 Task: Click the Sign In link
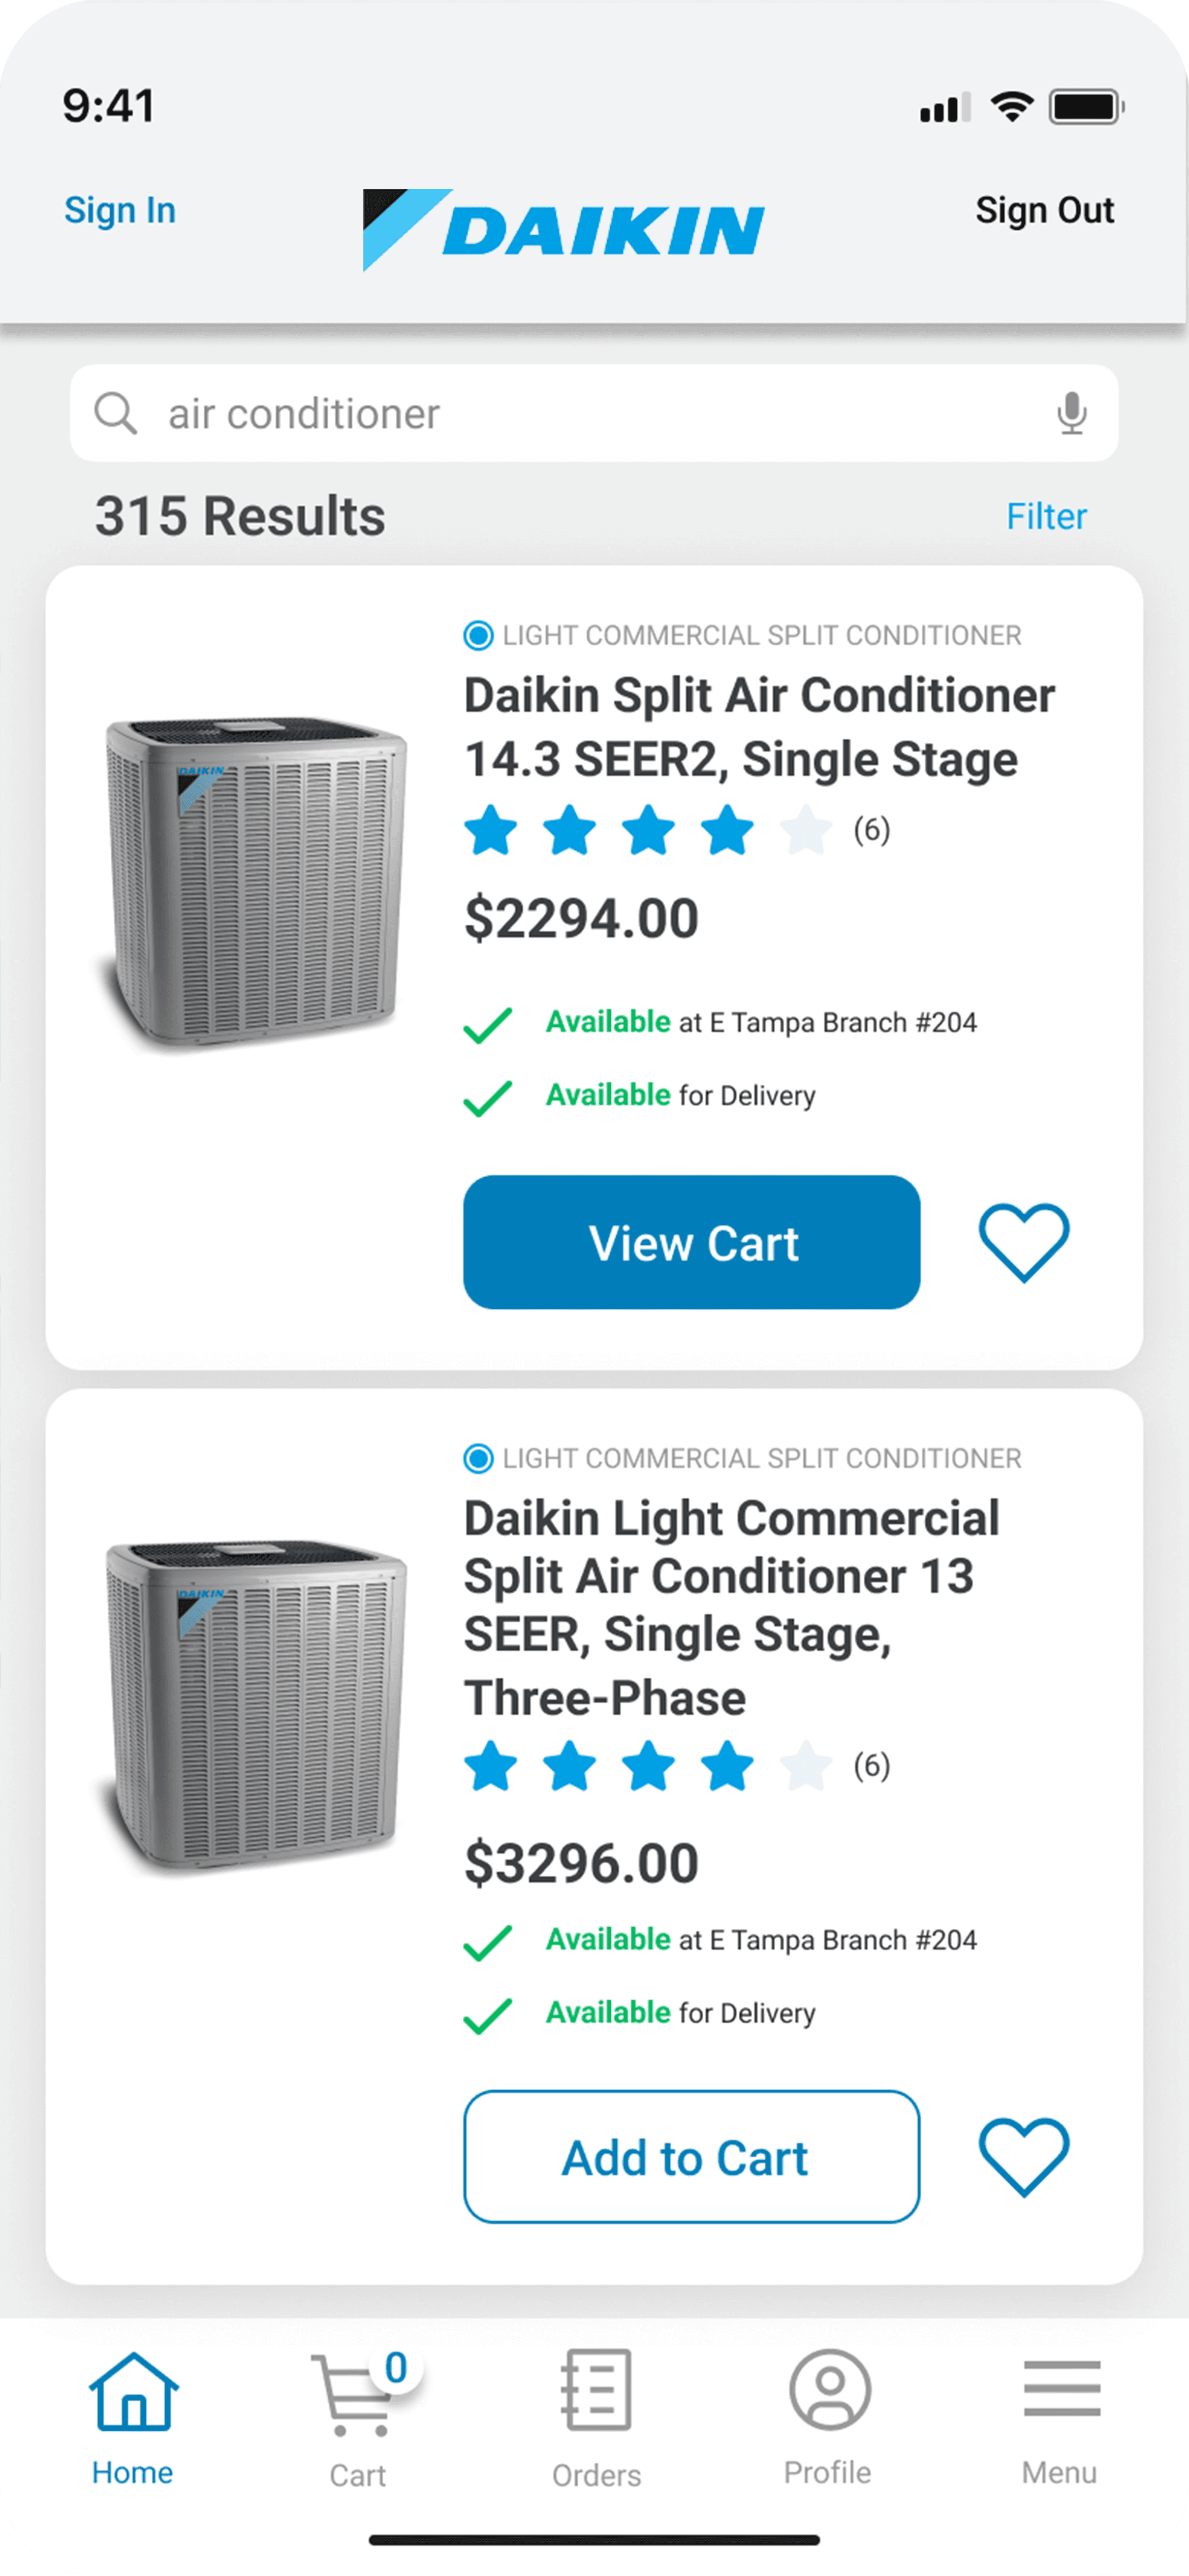(120, 210)
